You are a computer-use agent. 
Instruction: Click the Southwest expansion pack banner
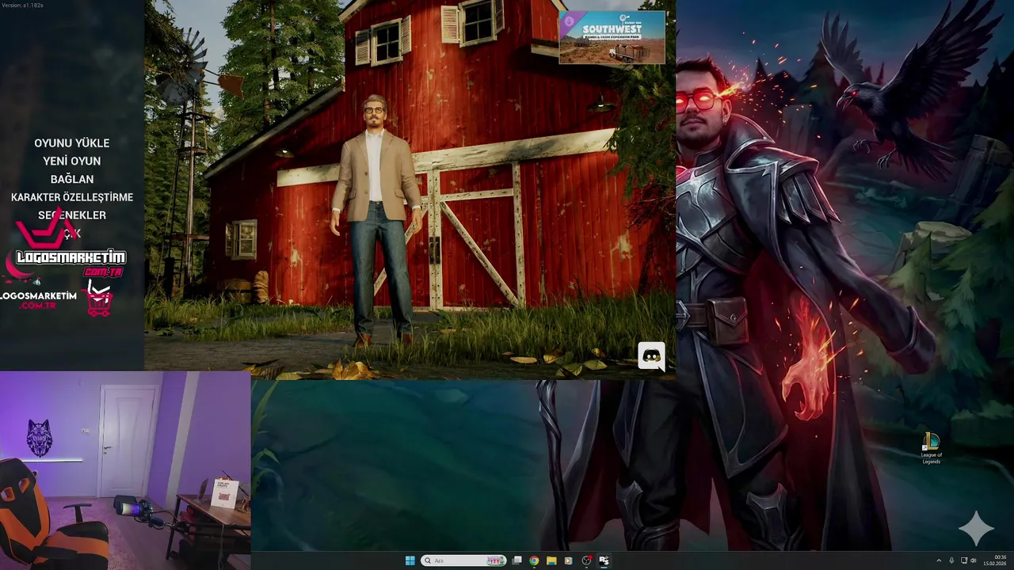612,36
